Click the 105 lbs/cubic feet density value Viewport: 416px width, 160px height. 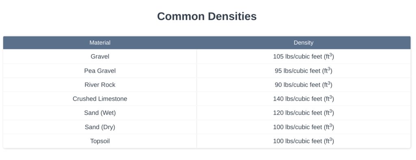tap(303, 56)
